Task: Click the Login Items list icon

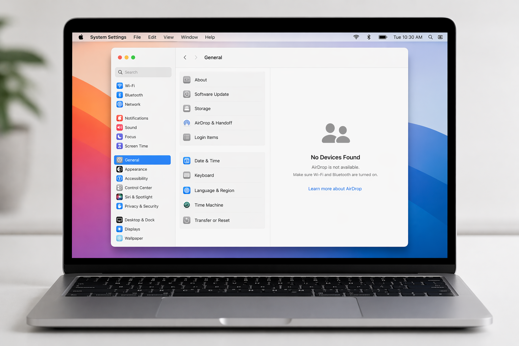Action: pos(187,137)
